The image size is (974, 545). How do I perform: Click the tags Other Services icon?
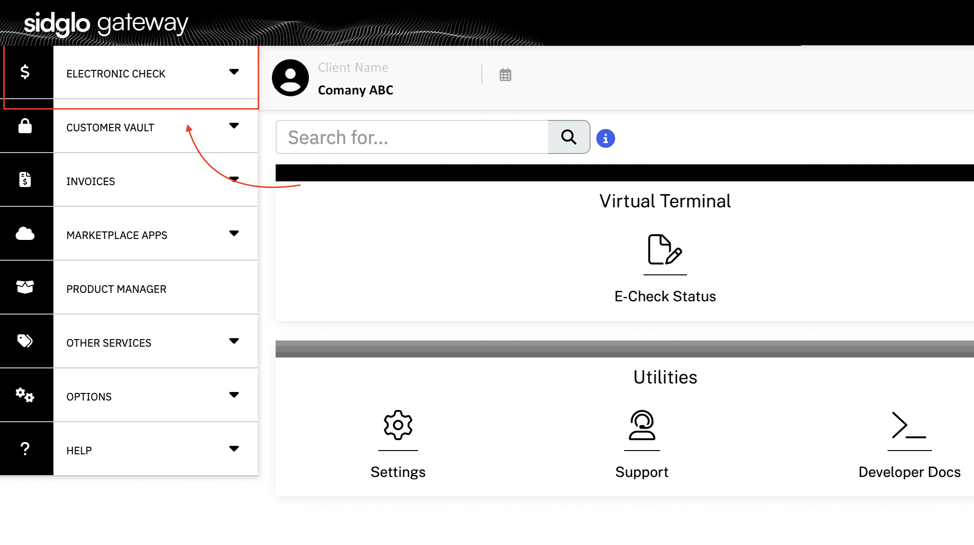pos(25,341)
